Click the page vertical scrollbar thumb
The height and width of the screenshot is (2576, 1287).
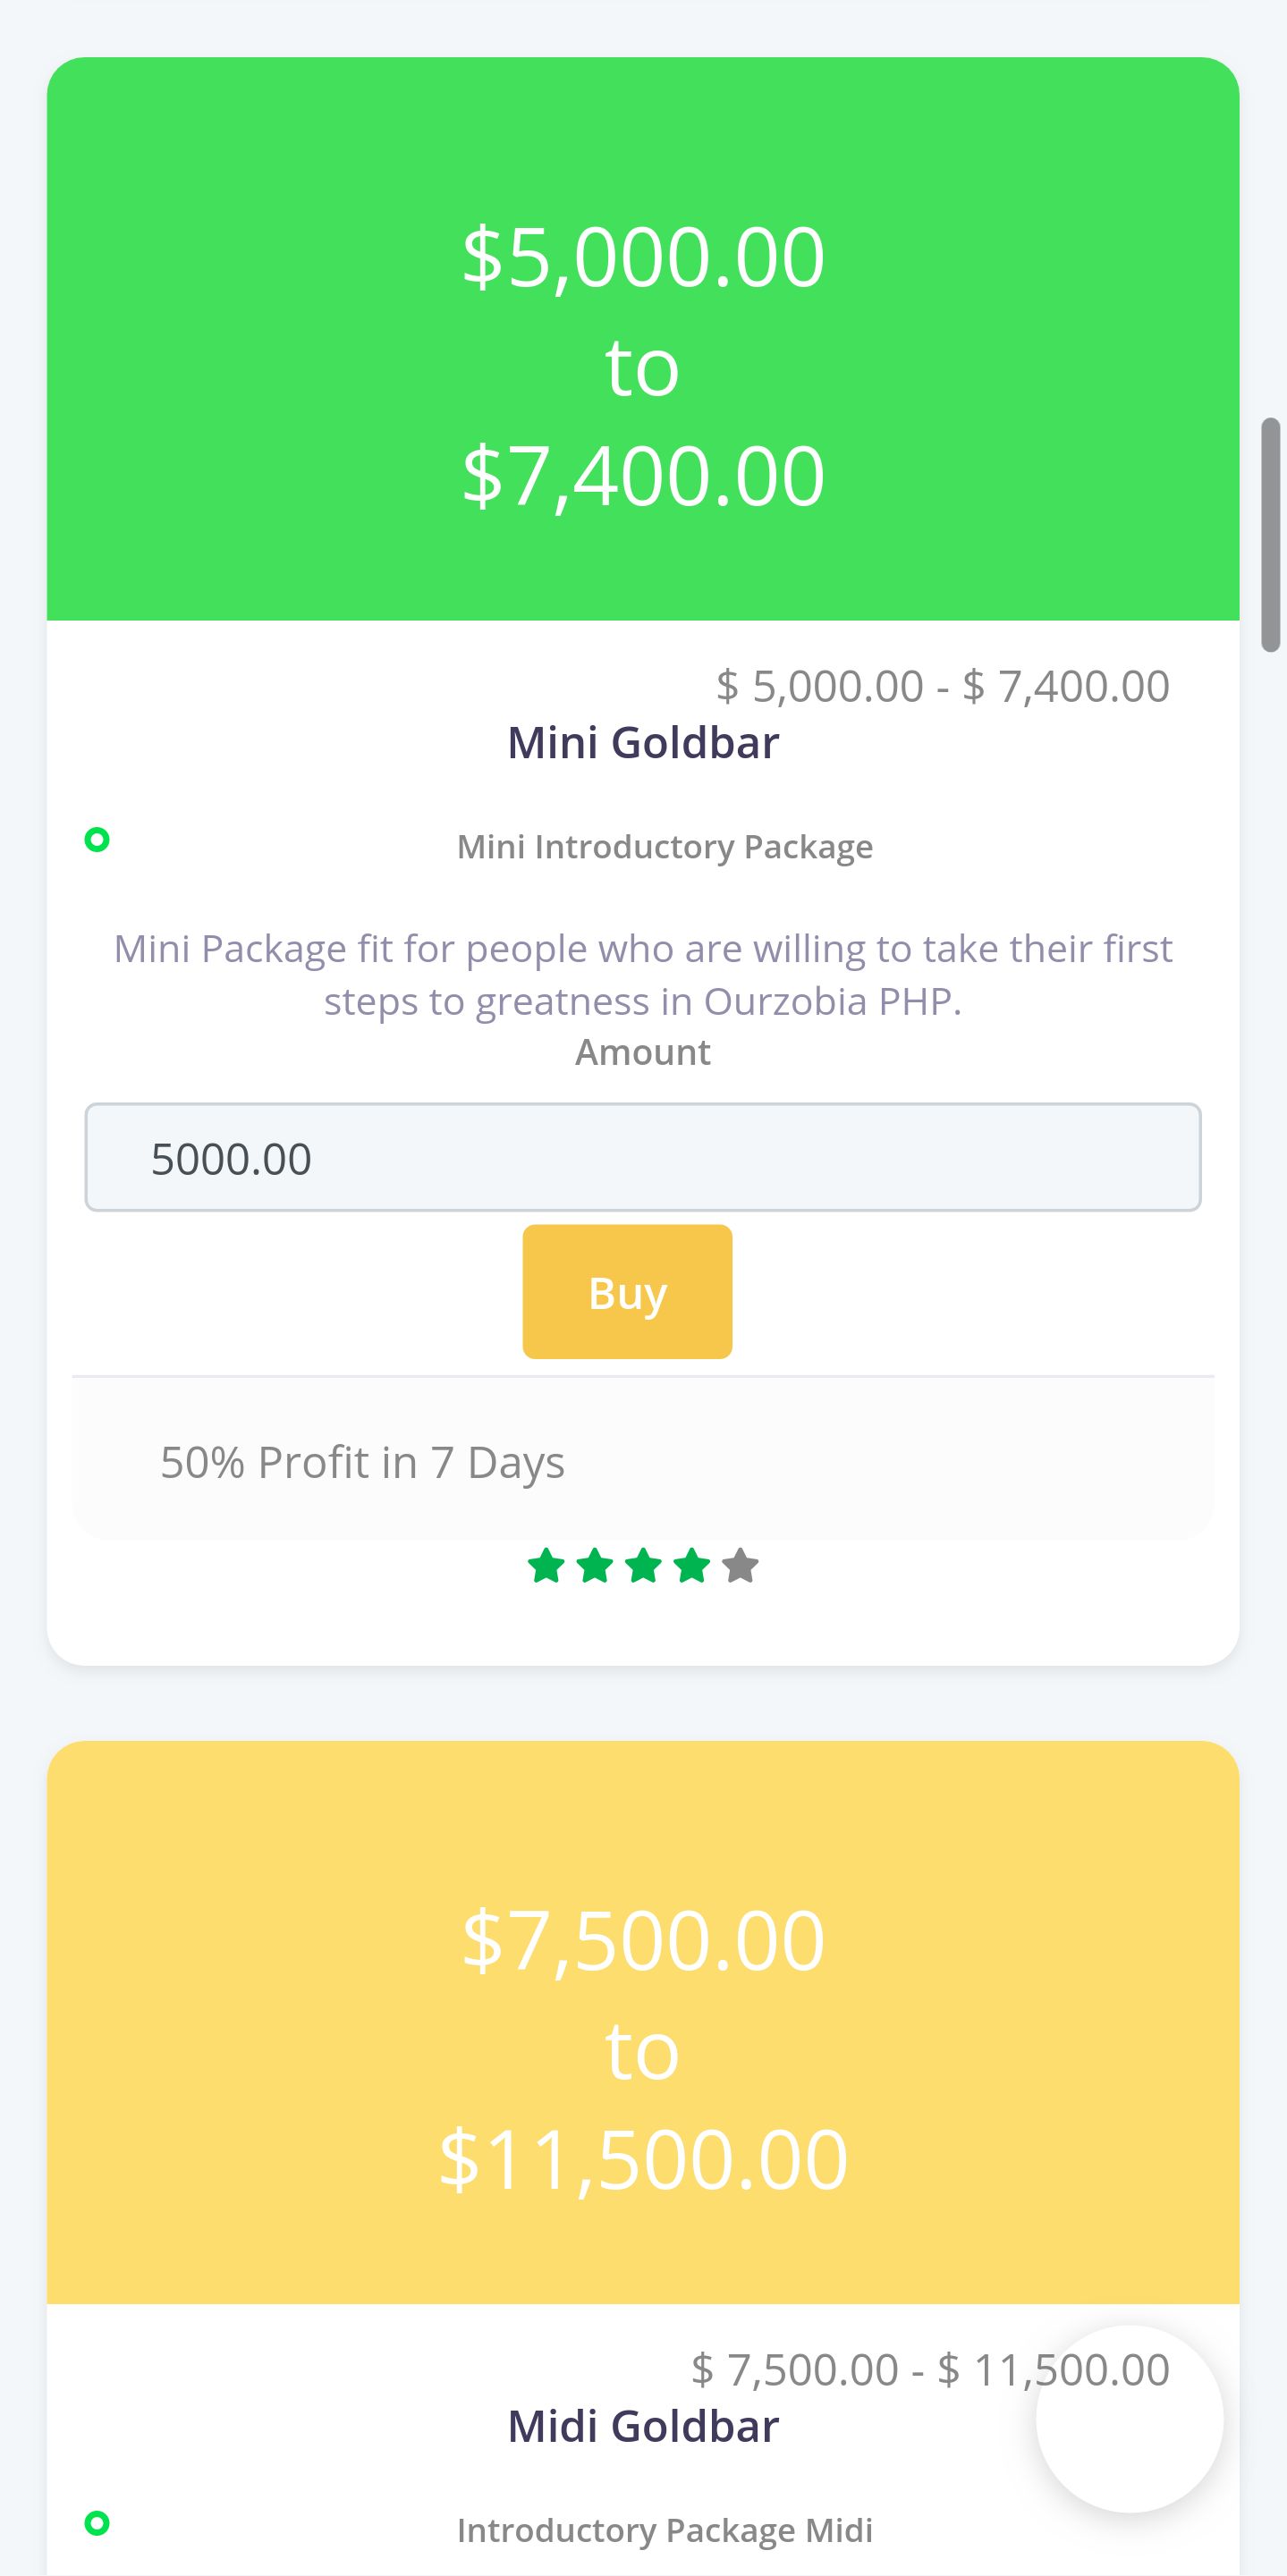click(1271, 535)
